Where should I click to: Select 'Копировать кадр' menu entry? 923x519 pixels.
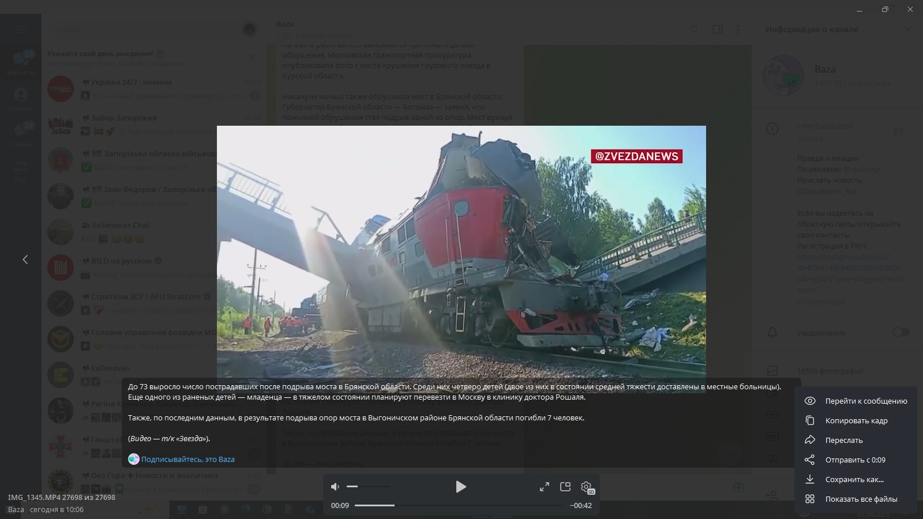click(856, 420)
